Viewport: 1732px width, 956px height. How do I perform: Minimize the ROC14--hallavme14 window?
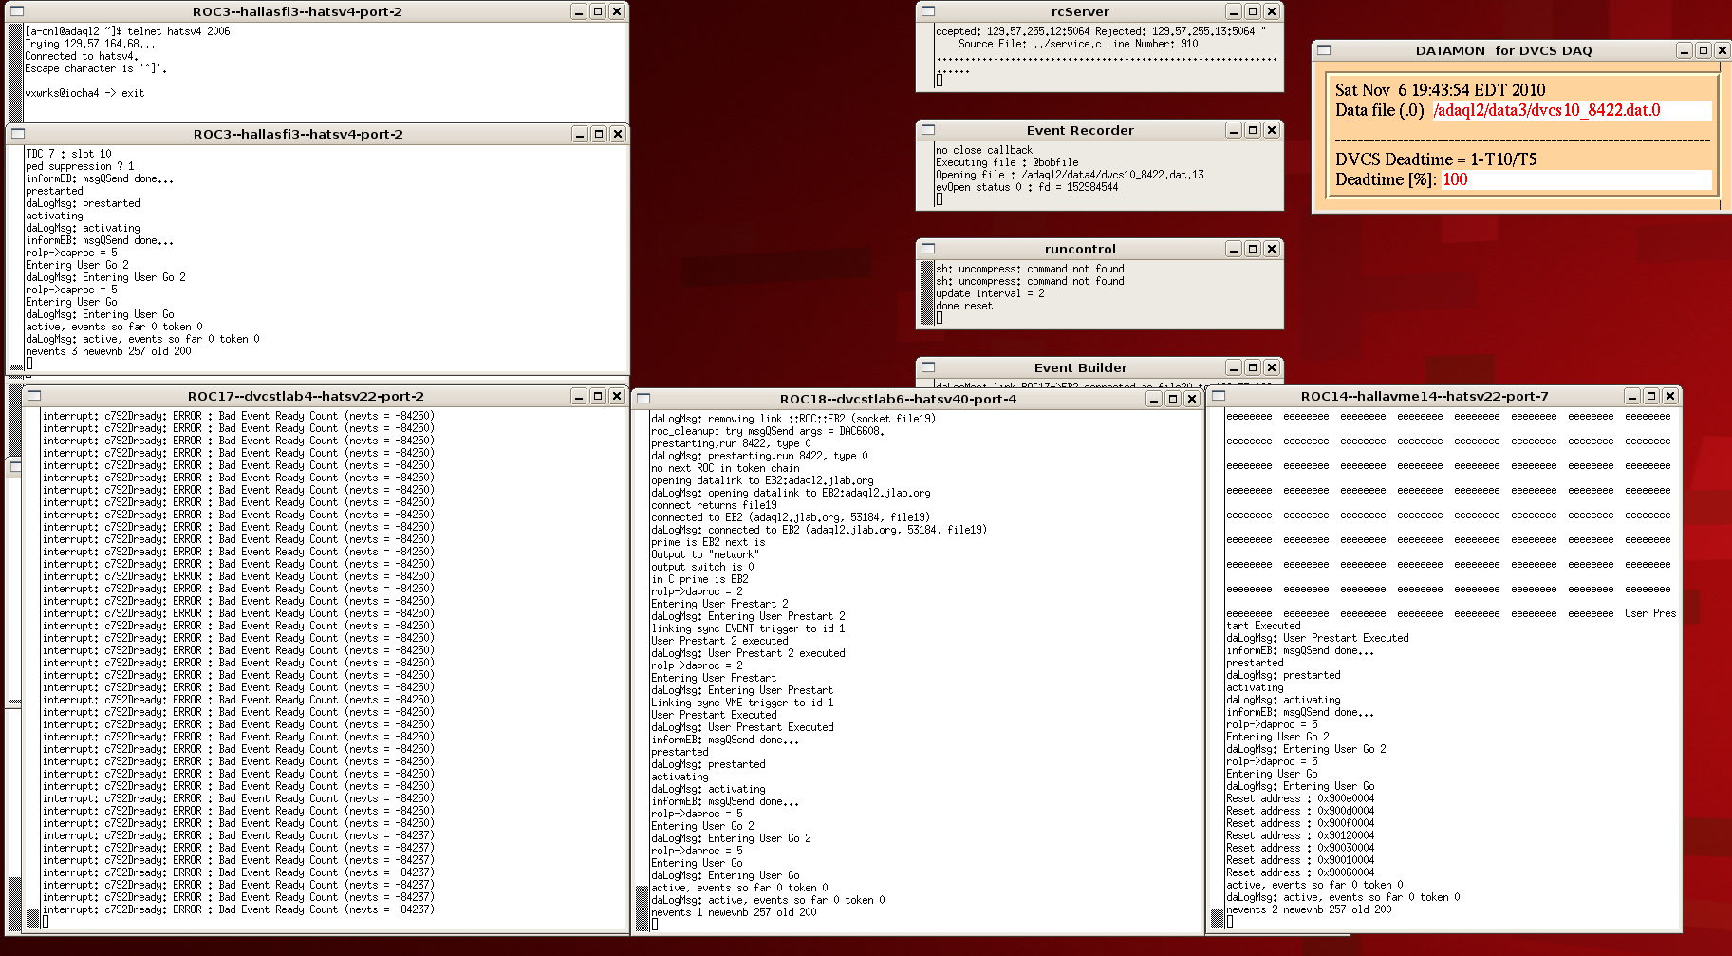(x=1632, y=396)
